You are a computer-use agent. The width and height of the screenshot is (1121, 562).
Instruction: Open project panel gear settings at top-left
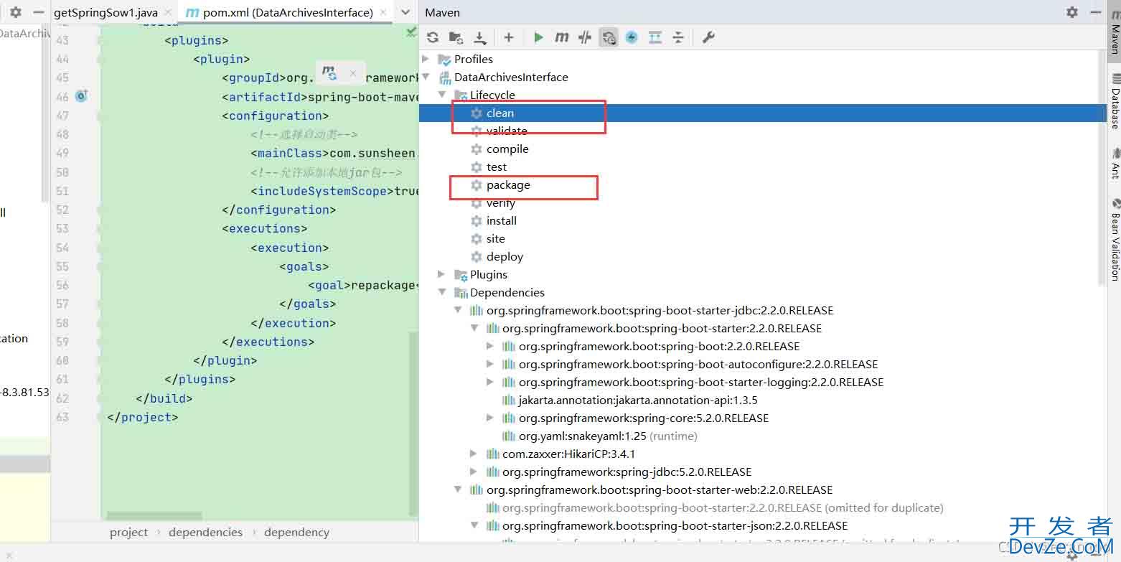pyautogui.click(x=16, y=12)
